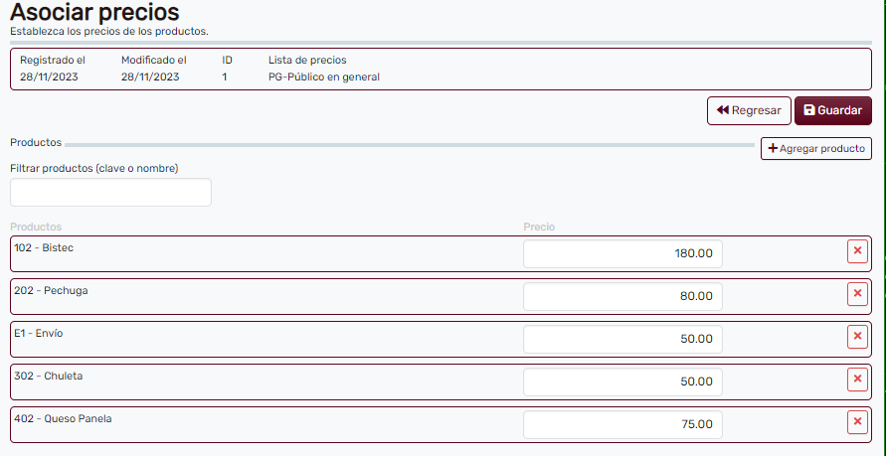Image resolution: width=886 pixels, height=456 pixels.
Task: Remove the 402 - Queso Panela row
Action: tap(857, 423)
